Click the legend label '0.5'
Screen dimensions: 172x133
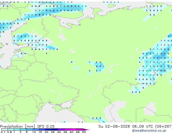pyautogui.click(x=9, y=132)
